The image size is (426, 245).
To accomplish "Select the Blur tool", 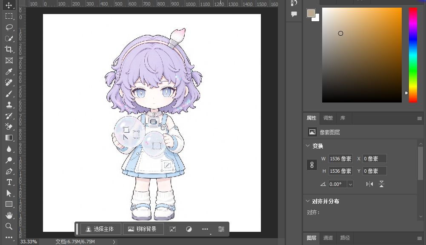I will [x=9, y=149].
